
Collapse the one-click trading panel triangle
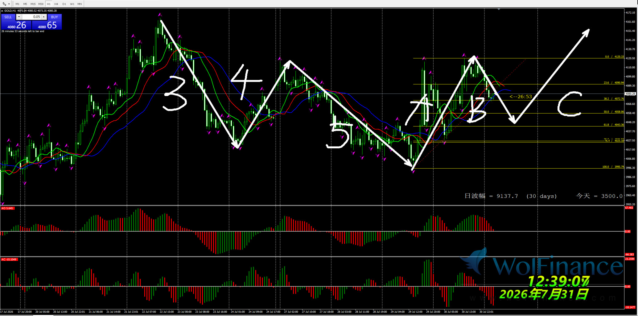click(2, 11)
